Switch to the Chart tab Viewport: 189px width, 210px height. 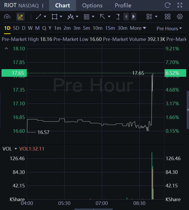pos(63,6)
